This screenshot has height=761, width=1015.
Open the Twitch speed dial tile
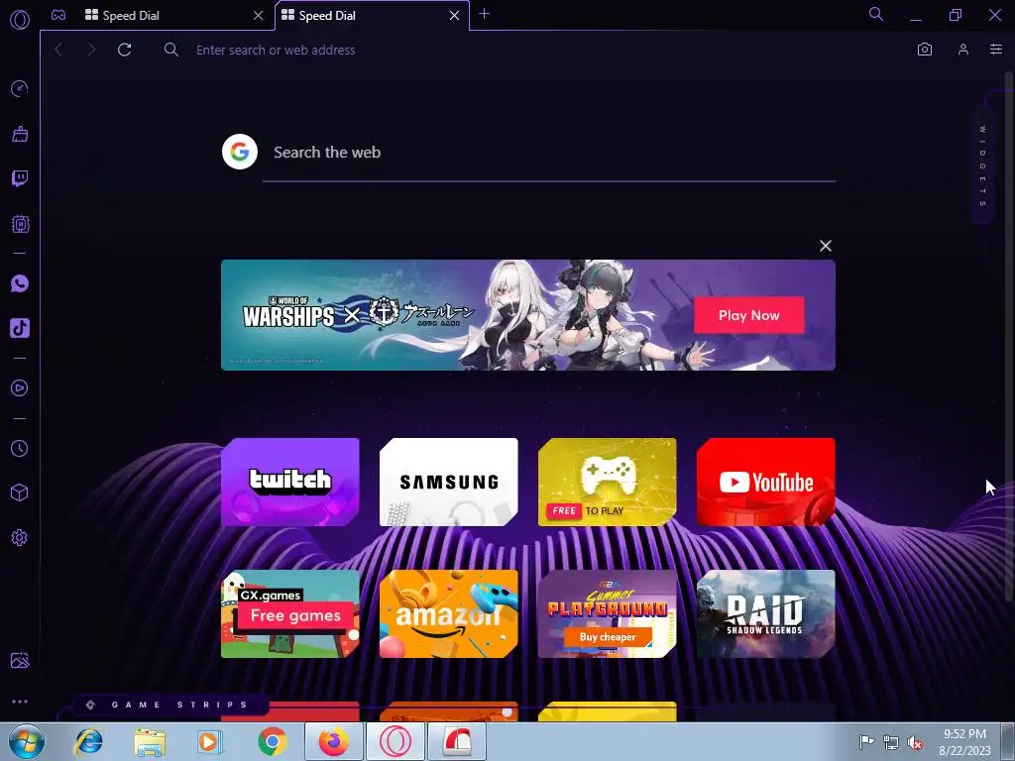tap(290, 483)
